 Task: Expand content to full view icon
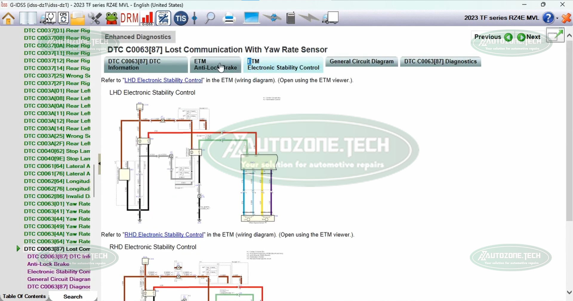[555, 36]
